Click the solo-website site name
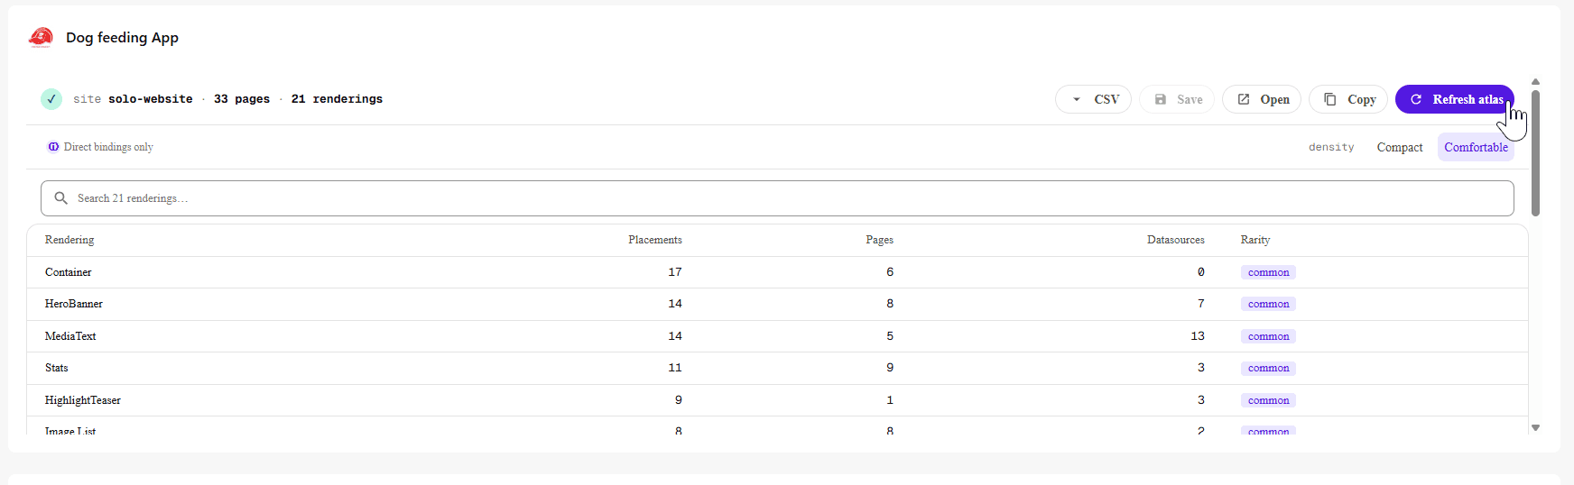 click(150, 99)
